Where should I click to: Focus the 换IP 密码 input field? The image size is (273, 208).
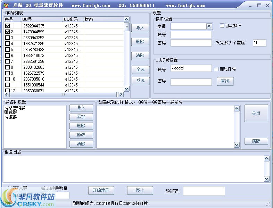click(191, 43)
